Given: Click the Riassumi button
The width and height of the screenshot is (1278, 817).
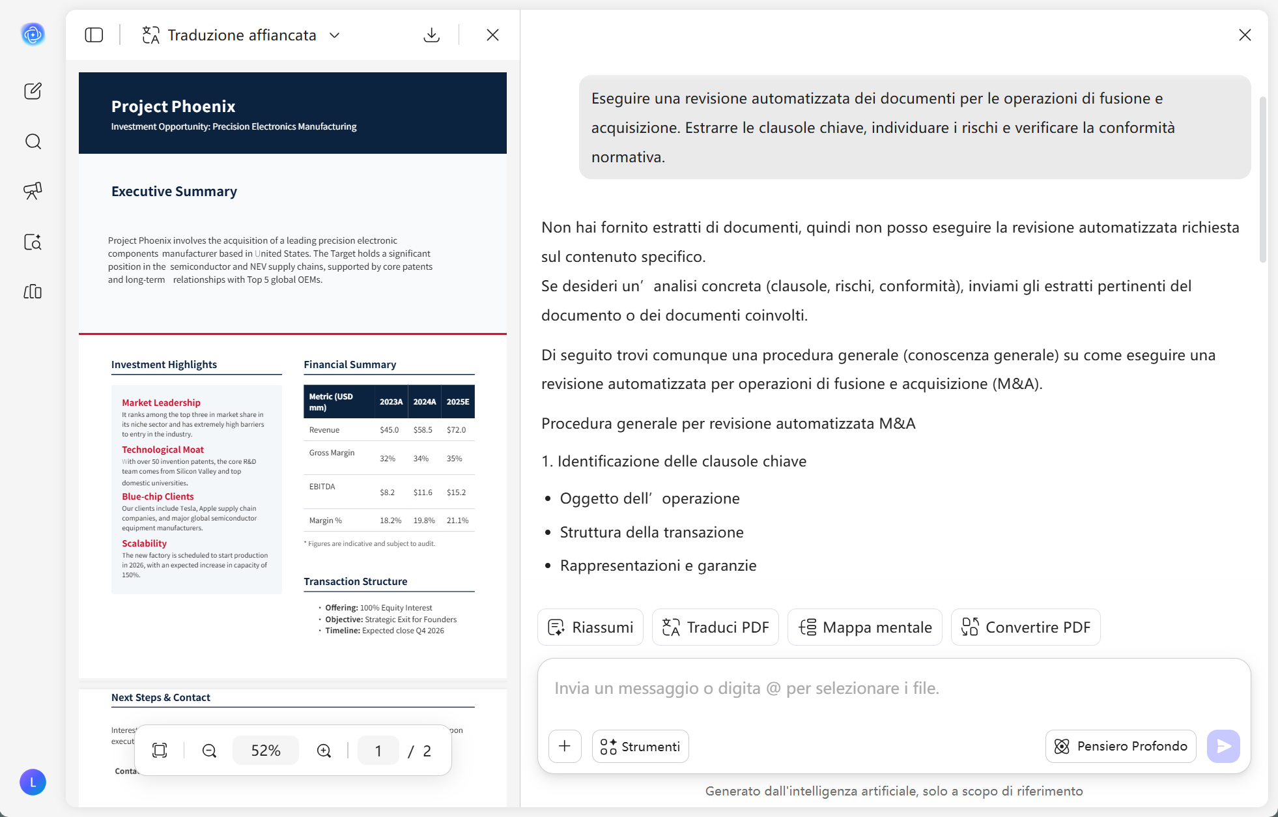Looking at the screenshot, I should click(589, 627).
